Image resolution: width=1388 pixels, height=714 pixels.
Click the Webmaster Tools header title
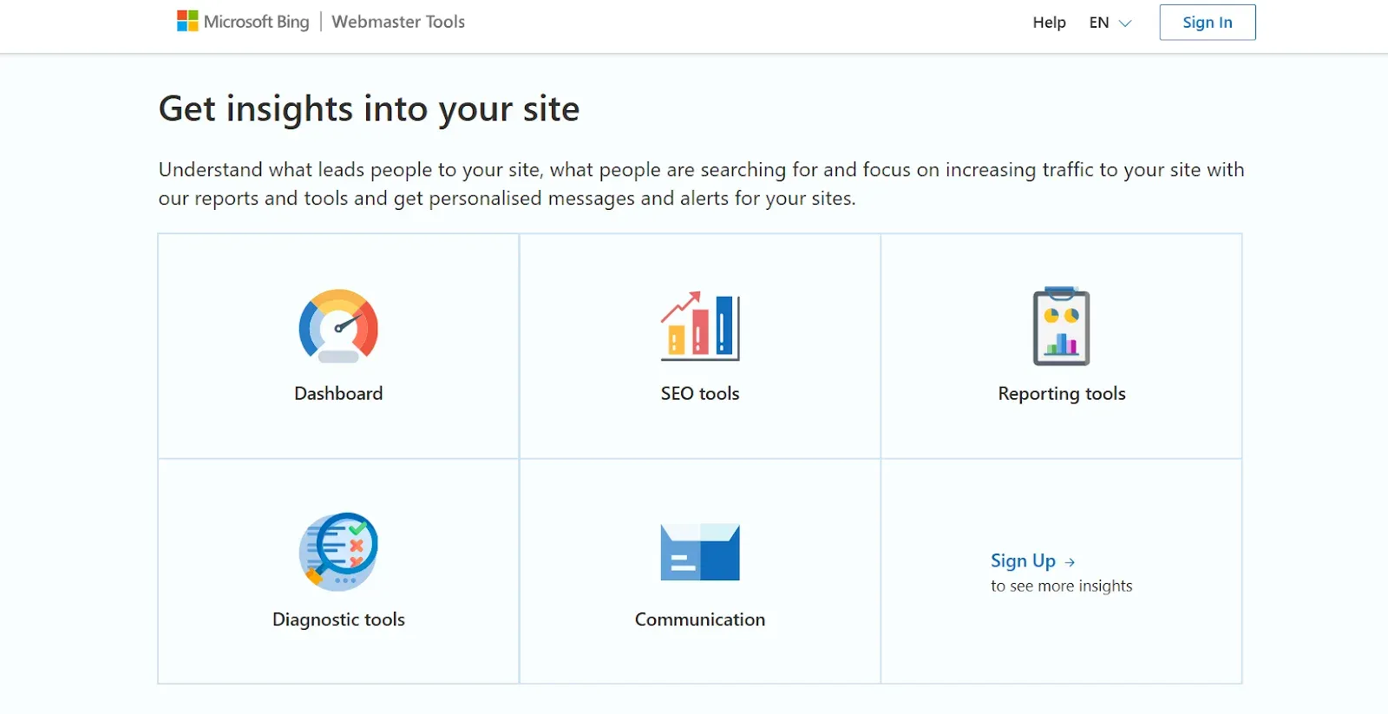[x=398, y=22]
